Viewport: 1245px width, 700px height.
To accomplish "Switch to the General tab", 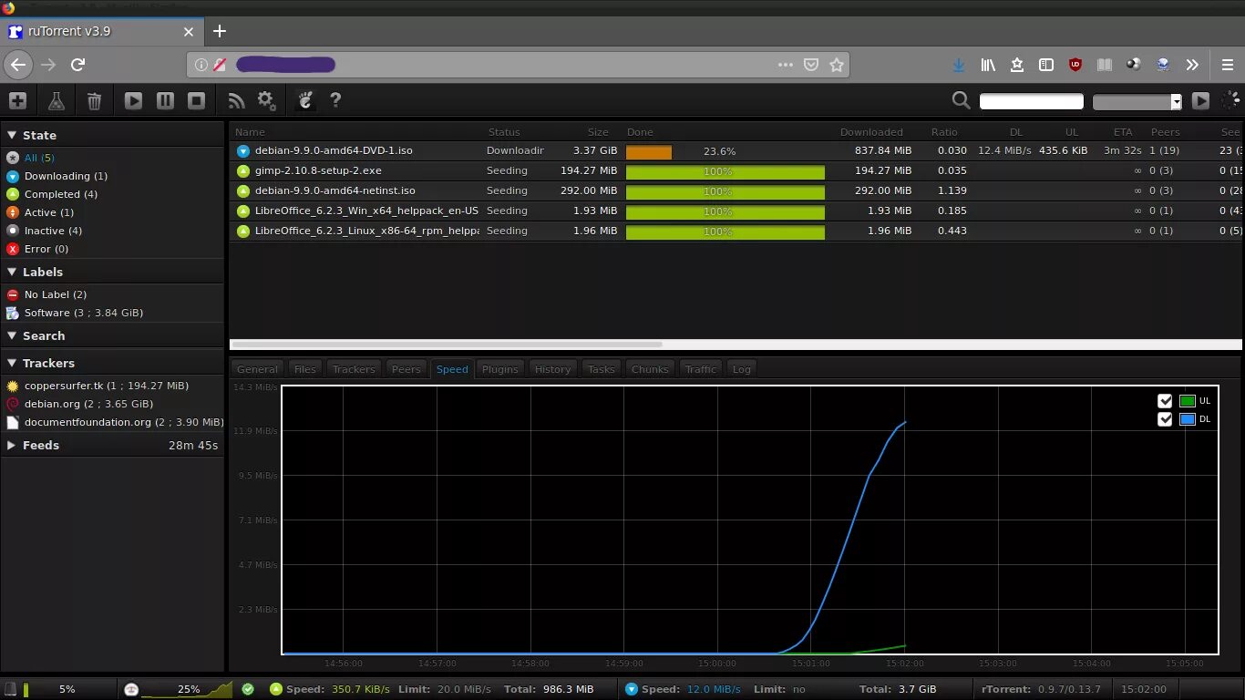I will pos(257,369).
